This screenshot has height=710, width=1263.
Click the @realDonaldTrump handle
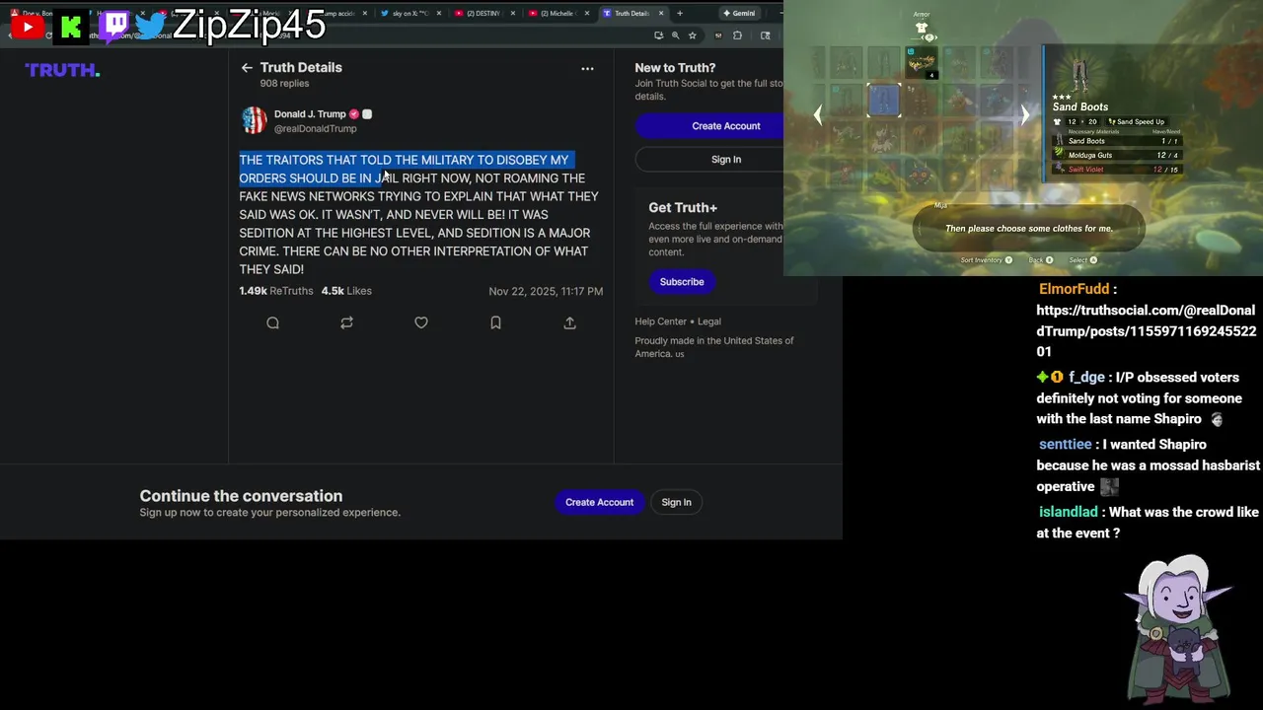point(315,128)
